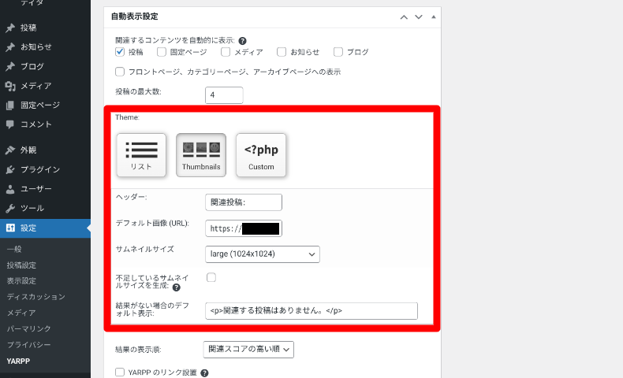623x378 pixels.
Task: Open ツール menu label in sidebar
Action: tap(32, 208)
